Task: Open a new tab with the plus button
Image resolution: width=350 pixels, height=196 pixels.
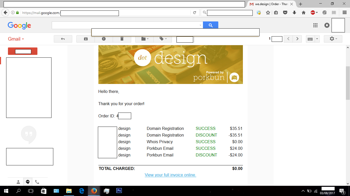Action: (x=301, y=4)
